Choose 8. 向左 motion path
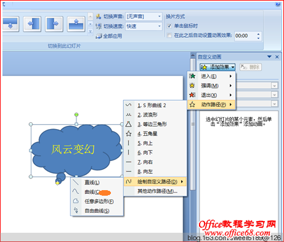 155,172
